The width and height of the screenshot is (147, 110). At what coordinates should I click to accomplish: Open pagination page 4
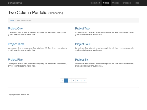pos(77,81)
